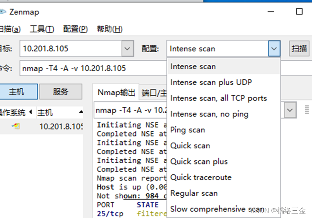
Task: Click the 'Nmap scan report' output line
Action: click(132, 178)
